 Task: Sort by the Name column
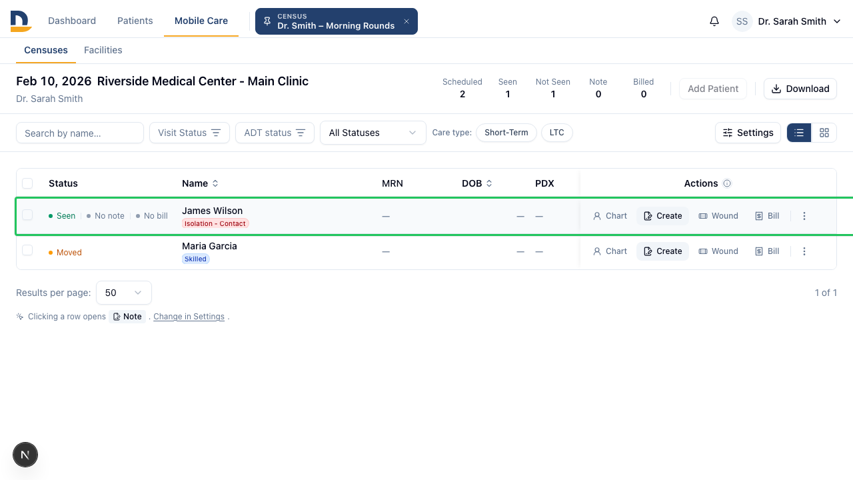pos(201,183)
